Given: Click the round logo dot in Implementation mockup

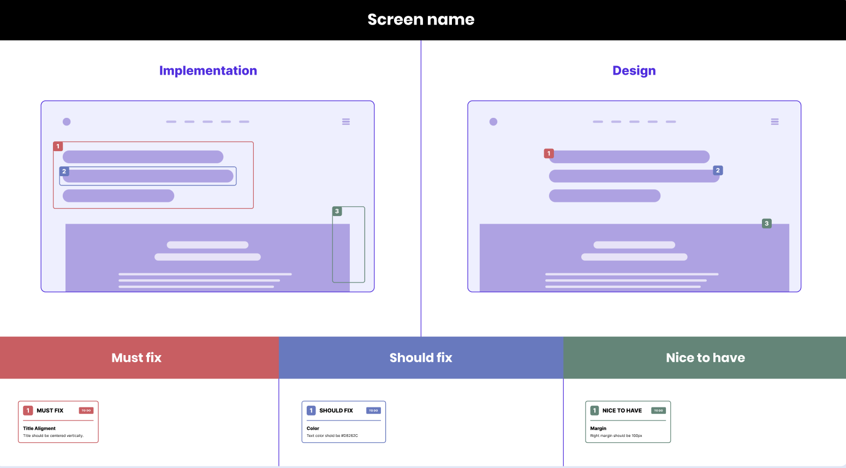Looking at the screenshot, I should (67, 122).
